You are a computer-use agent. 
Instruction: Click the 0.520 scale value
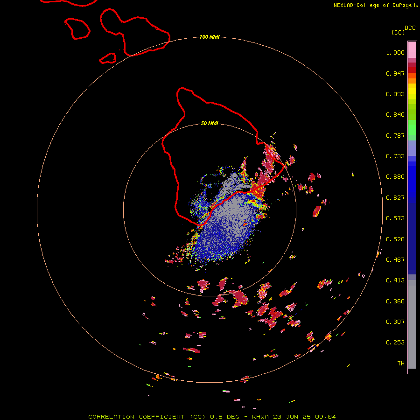[395, 239]
